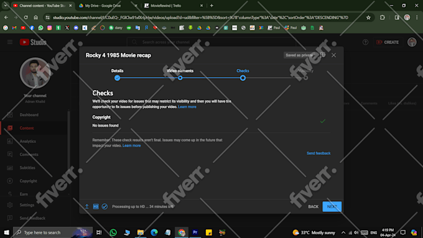Jump to the Visibility step
This screenshot has width=423, height=238.
pyautogui.click(x=305, y=75)
